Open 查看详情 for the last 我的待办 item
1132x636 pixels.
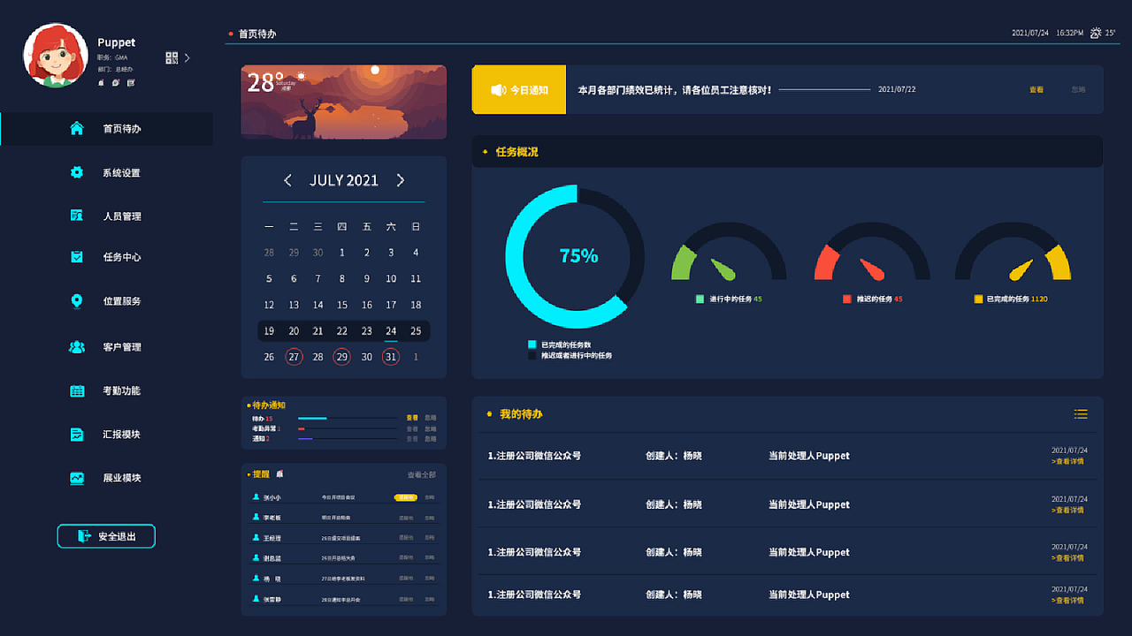coord(1068,601)
